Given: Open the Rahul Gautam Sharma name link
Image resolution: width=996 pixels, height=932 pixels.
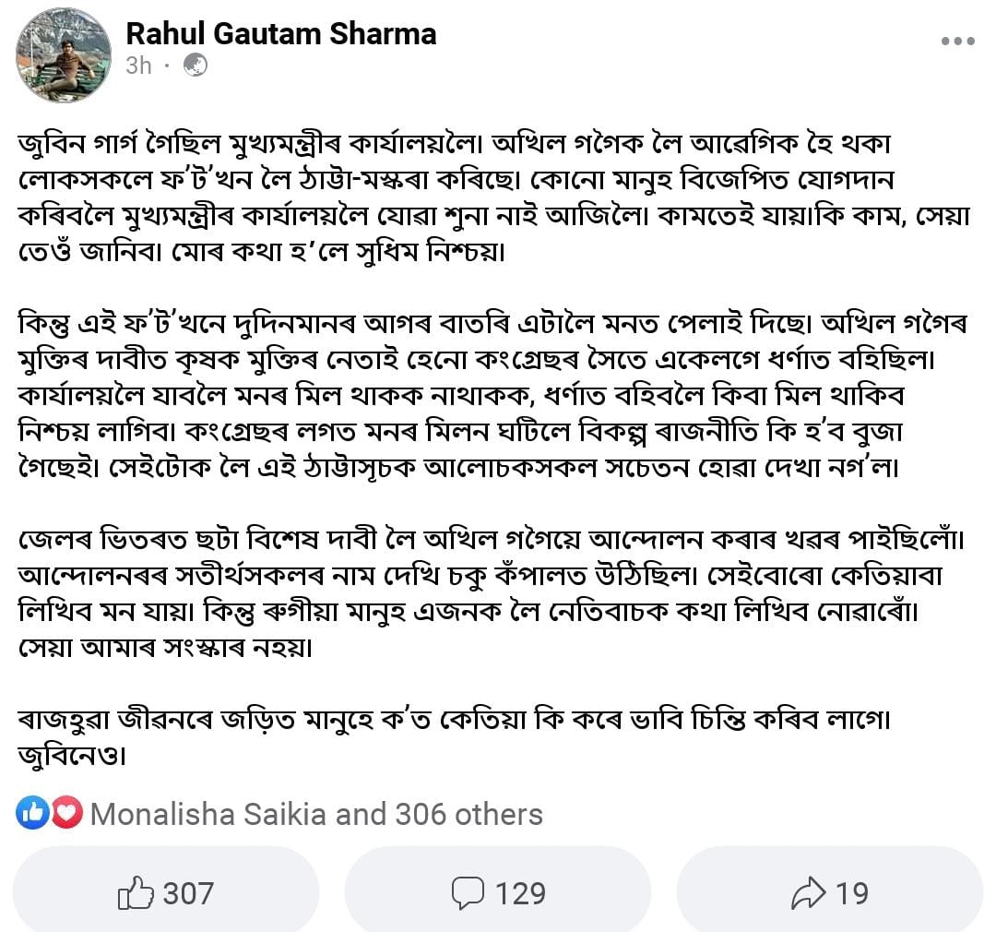Looking at the screenshot, I should 280,34.
